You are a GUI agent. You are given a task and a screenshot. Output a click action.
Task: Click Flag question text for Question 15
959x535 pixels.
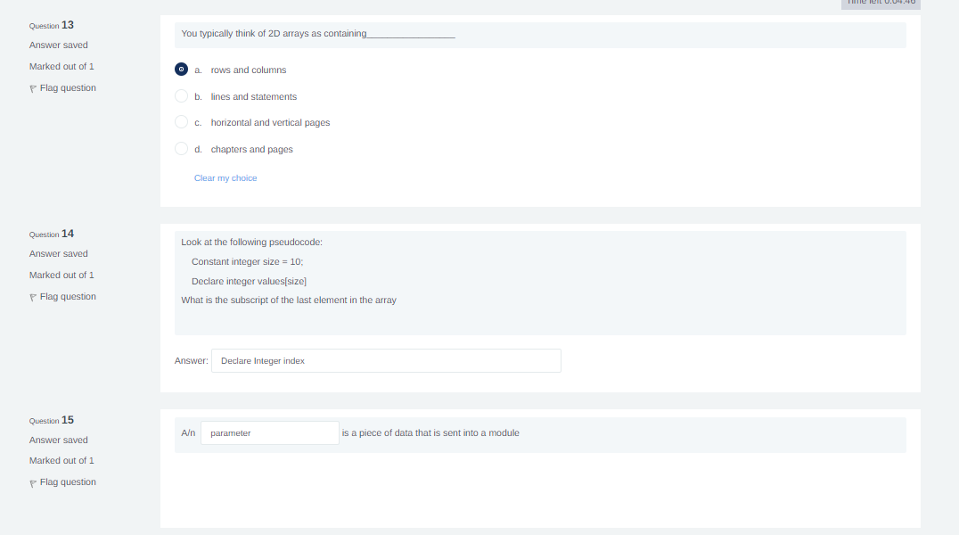(x=68, y=482)
